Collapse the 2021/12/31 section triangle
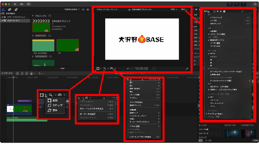This screenshot has height=145, width=259. (33, 36)
